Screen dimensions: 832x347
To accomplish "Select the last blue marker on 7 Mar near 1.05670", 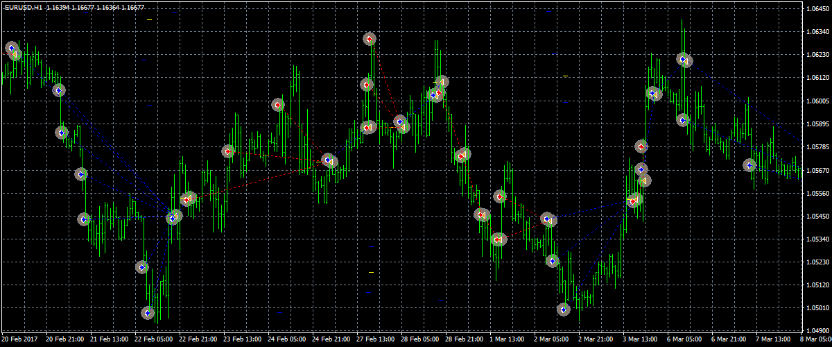I will [x=749, y=165].
